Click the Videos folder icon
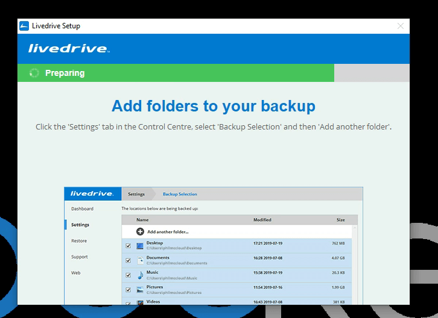Screen dimensions: 438x318 click(x=140, y=302)
